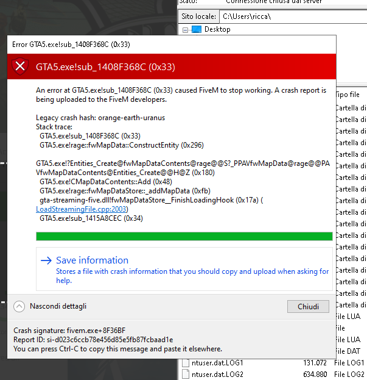Click the File DAT type cell
The image size is (367, 380).
348,351
